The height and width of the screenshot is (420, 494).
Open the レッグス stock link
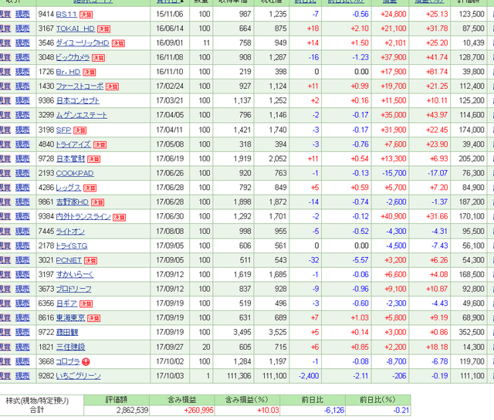tap(69, 188)
